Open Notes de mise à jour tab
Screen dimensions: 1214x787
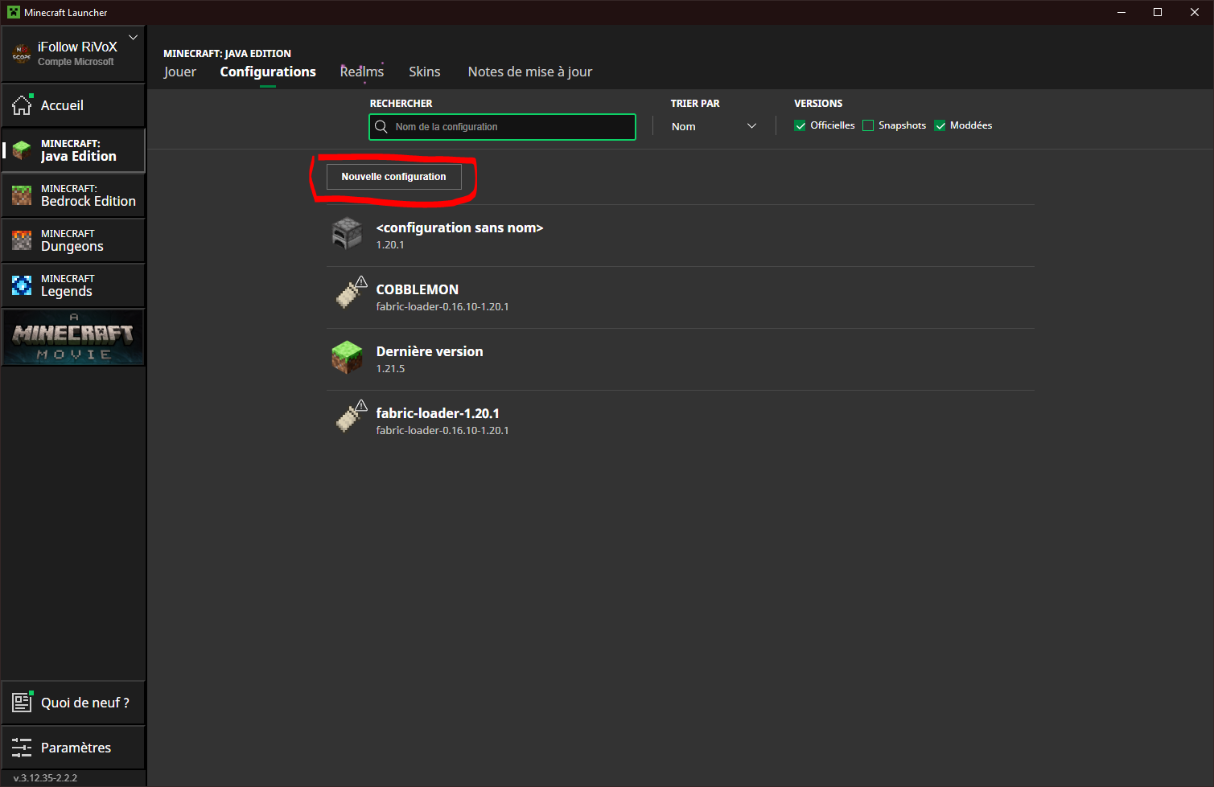click(530, 72)
